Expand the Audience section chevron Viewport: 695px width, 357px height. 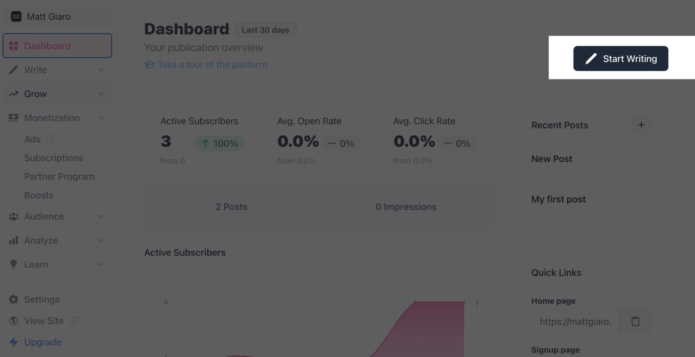click(x=101, y=217)
